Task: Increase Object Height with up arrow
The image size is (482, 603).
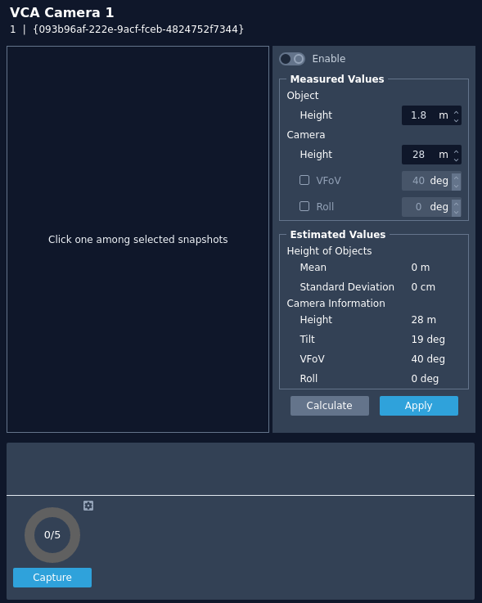Action: click(457, 112)
